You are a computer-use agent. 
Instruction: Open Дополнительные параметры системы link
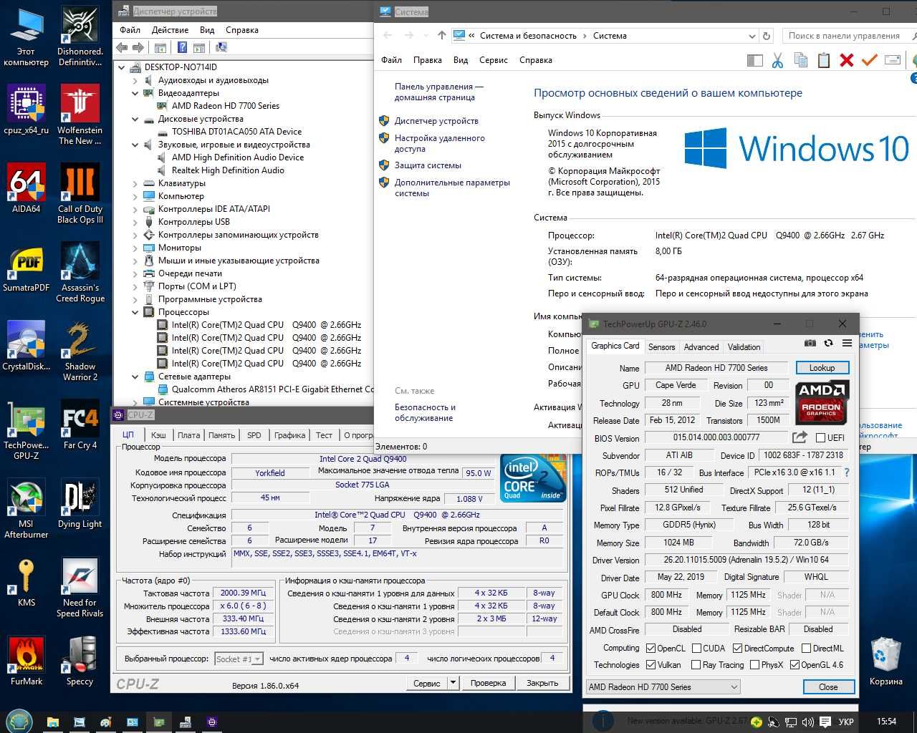click(x=452, y=188)
